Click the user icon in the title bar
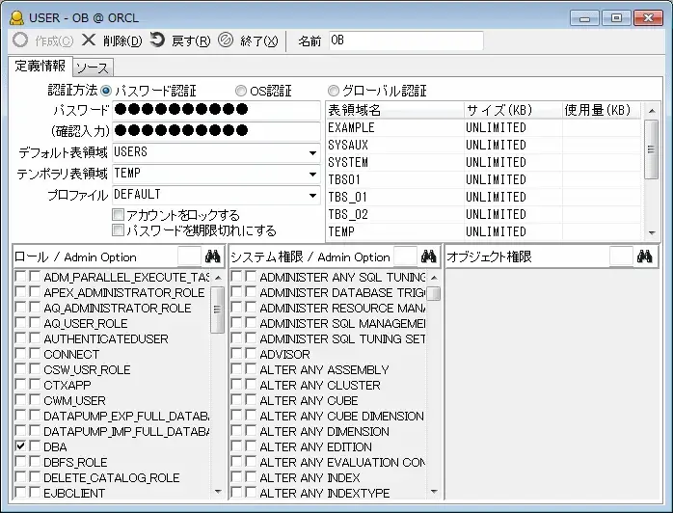Viewport: 673px width, 513px height. click(x=16, y=16)
